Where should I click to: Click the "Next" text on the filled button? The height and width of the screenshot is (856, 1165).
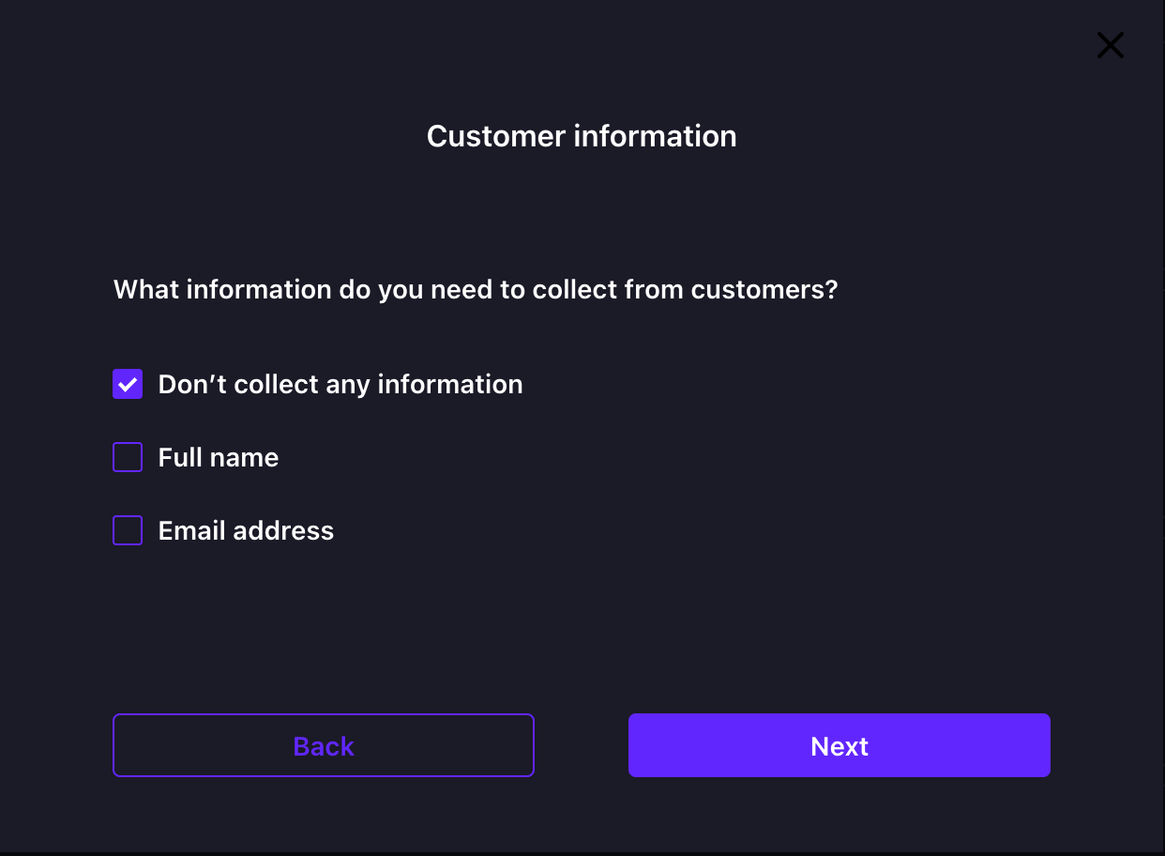coord(839,745)
